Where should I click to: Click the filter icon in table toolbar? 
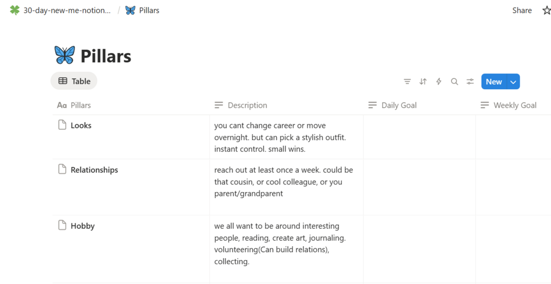tap(407, 82)
